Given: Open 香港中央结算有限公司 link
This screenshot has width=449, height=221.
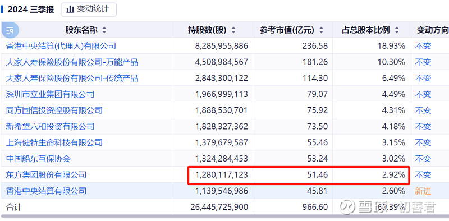Looking at the screenshot, I should click(46, 191).
